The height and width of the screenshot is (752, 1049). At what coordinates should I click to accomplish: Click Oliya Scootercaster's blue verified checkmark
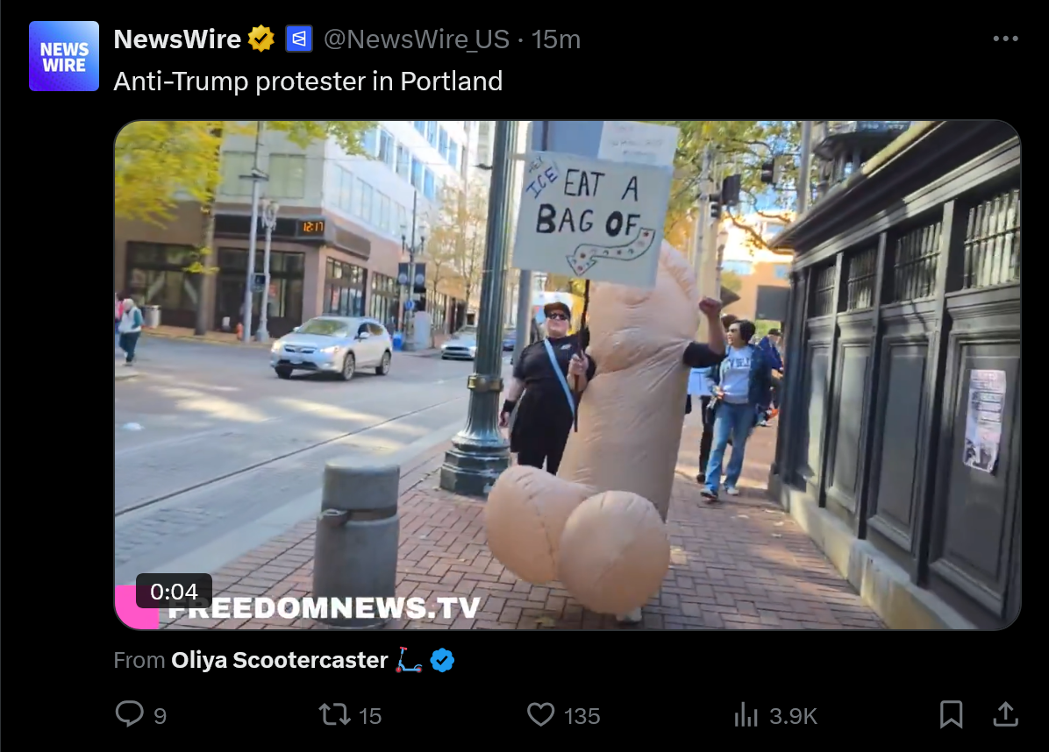(x=442, y=661)
